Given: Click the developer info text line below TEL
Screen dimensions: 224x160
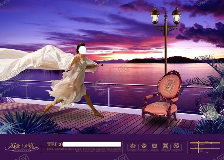Looking at the screenshot, I should coord(84,149).
